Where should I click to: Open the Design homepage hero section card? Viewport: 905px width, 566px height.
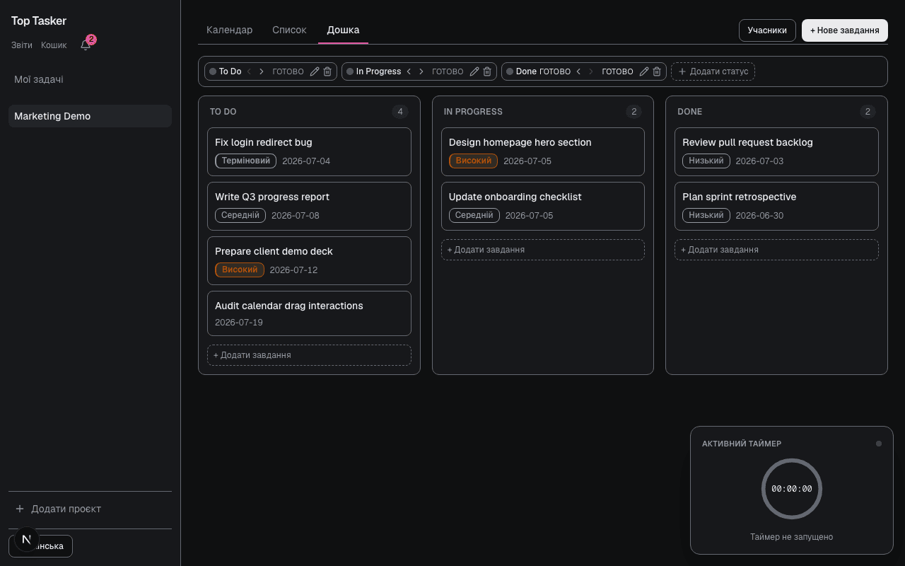[x=543, y=151]
